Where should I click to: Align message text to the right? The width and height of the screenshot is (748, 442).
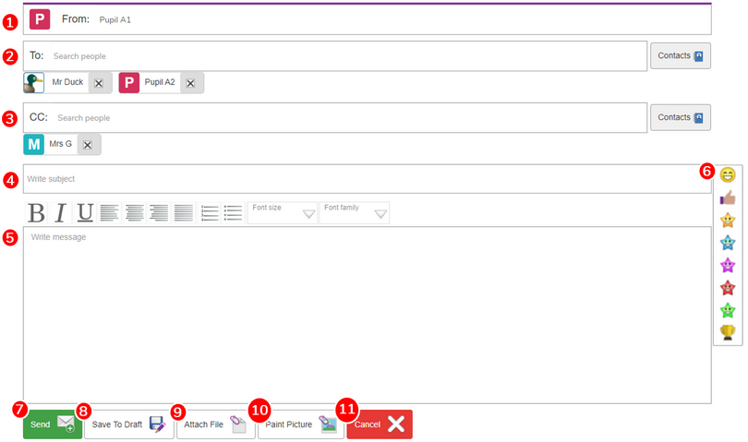(x=159, y=212)
